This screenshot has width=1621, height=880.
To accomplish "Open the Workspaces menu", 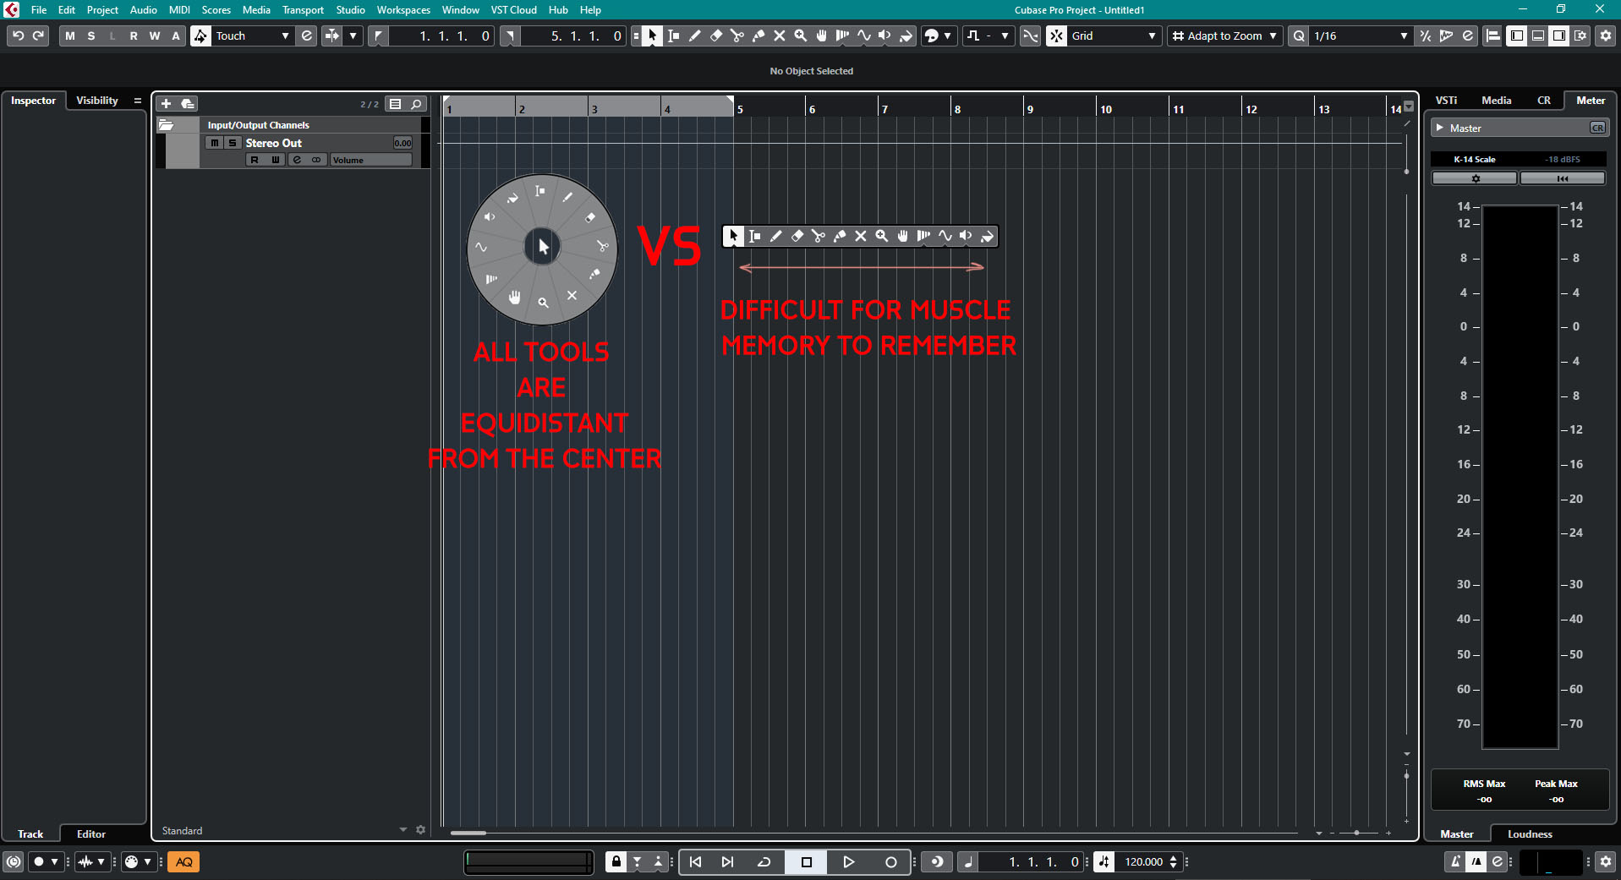I will click(403, 10).
